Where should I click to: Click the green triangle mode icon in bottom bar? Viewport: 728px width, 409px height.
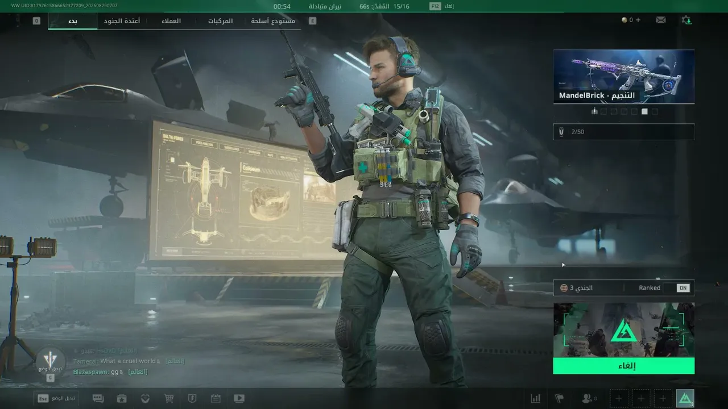click(685, 398)
